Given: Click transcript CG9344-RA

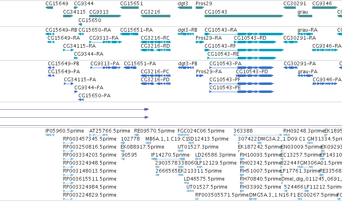Looking at the screenshot, I should pos(89,54).
